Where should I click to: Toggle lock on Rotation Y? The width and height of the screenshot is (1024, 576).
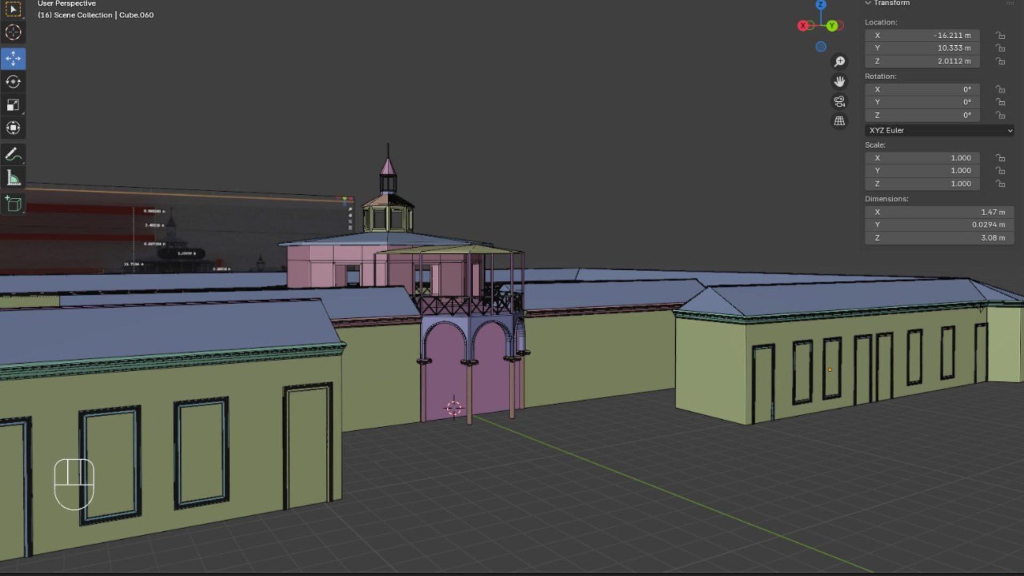click(1000, 102)
